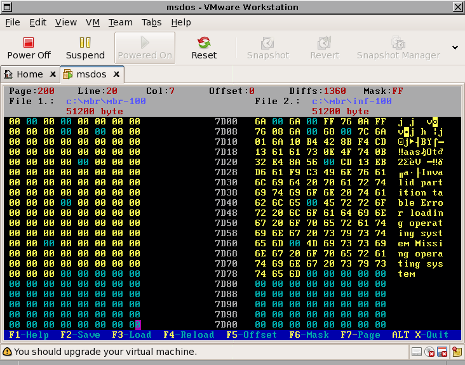Click the magenta highlighted cursor byte

(x=138, y=325)
